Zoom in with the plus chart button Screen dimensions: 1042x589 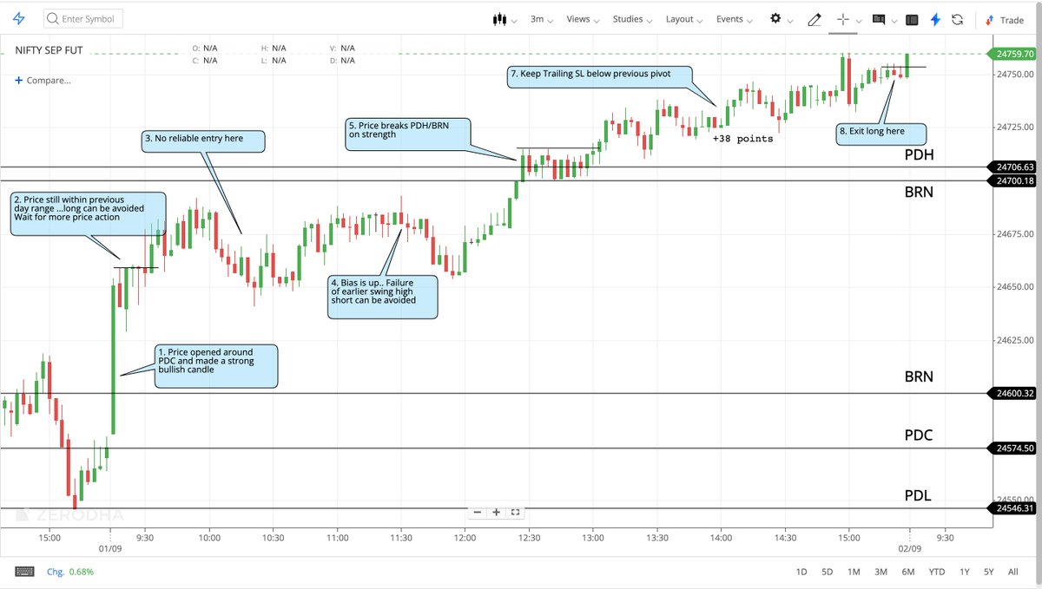tap(496, 512)
